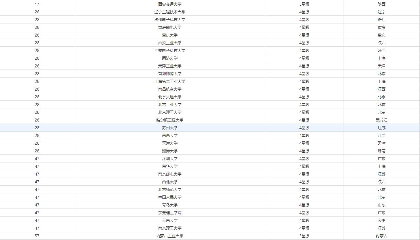This screenshot has width=420, height=240.
Task: Select the 内蒙古工业大学 name cell
Action: coord(170,236)
